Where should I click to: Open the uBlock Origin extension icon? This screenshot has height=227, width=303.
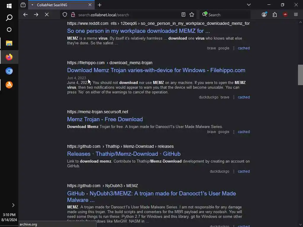click(285, 15)
